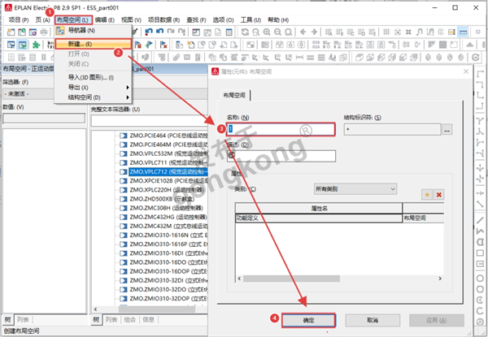Viewport: 488px width, 337px height.
Task: Close the 属性(元件) dialog
Action: coord(466,71)
